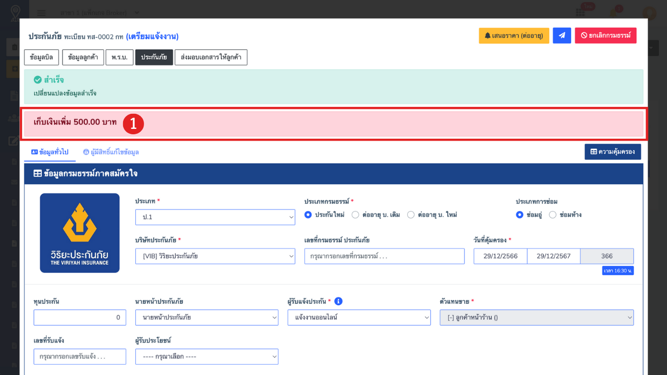Image resolution: width=667 pixels, height=375 pixels.
Task: Open the นายหน้าประกันภัย dropdown
Action: tap(207, 317)
